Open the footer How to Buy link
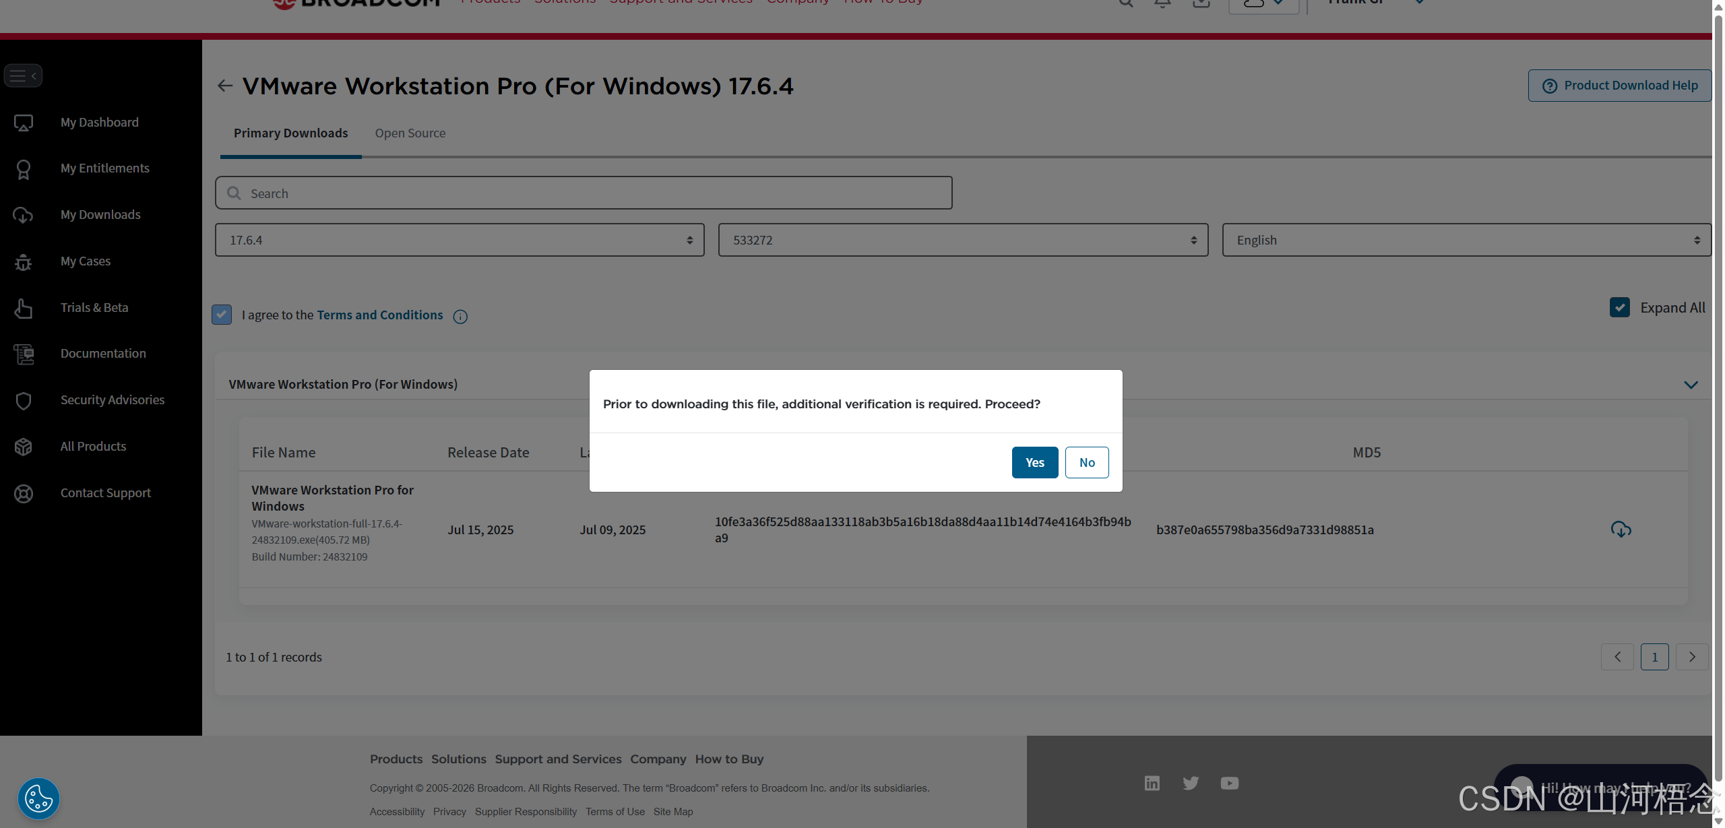Viewport: 1725px width, 828px height. [730, 759]
